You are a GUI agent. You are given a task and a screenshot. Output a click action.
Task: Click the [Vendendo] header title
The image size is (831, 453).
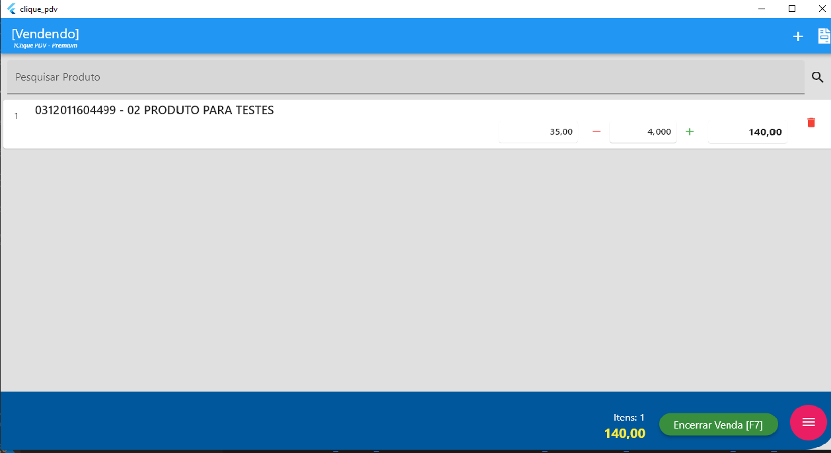45,34
